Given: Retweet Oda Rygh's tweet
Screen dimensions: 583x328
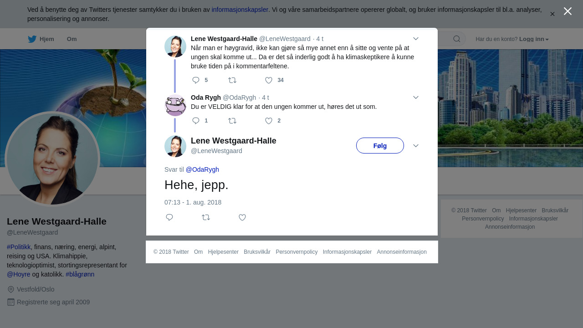Looking at the screenshot, I should 232,121.
